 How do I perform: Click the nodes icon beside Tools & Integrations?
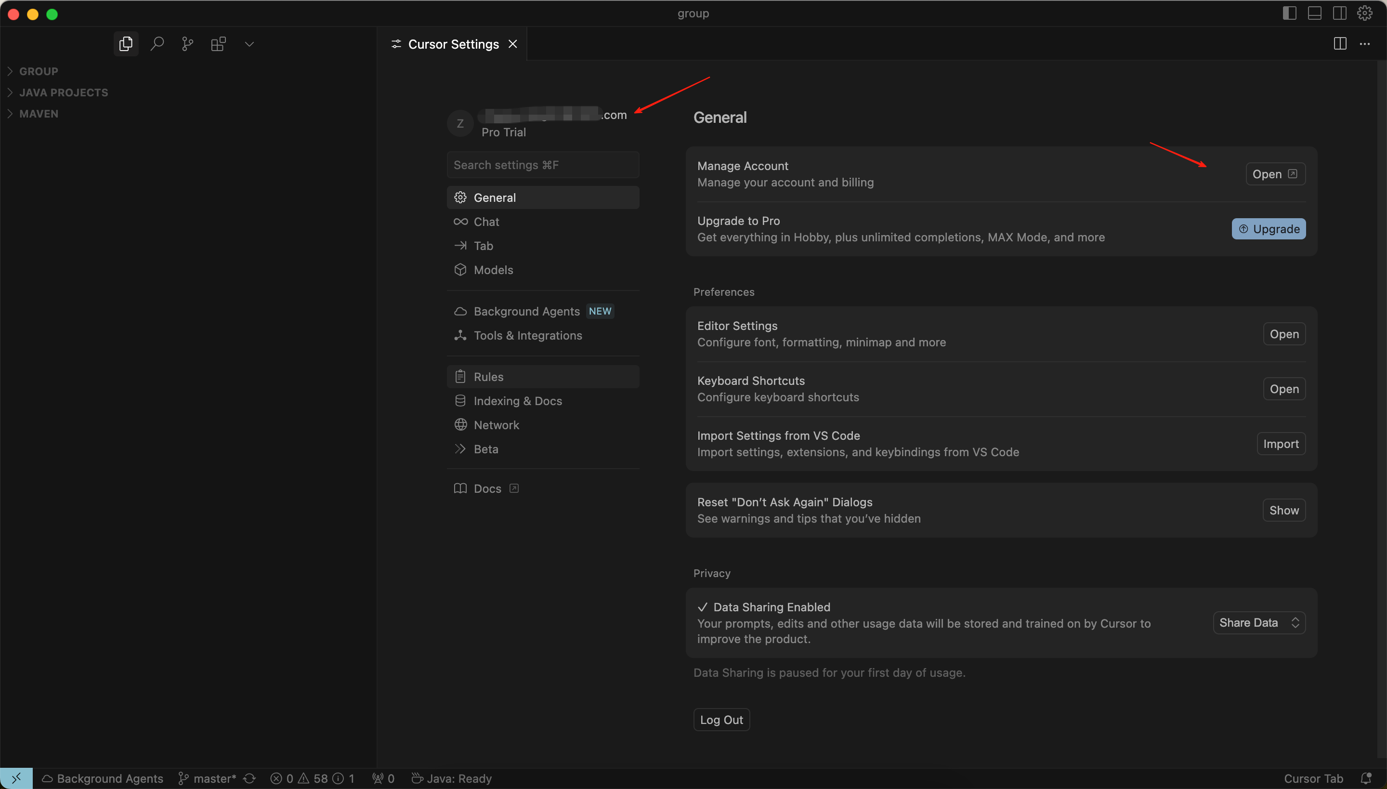click(x=460, y=335)
